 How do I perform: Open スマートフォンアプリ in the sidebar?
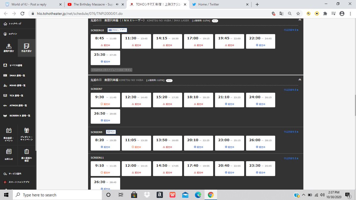tap(16, 182)
